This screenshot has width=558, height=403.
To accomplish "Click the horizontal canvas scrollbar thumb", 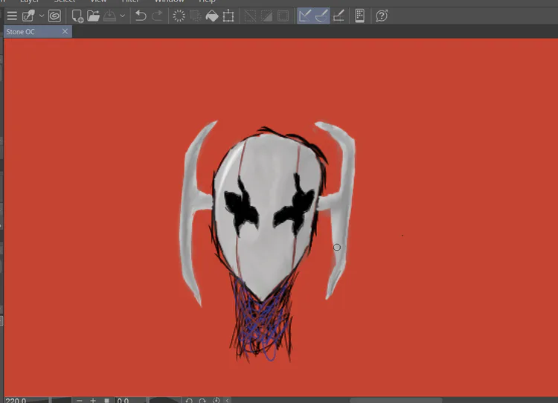I will point(396,401).
